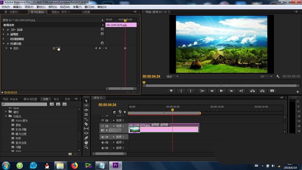Select the Slide tool
The width and height of the screenshot is (302, 170).
point(86,133)
